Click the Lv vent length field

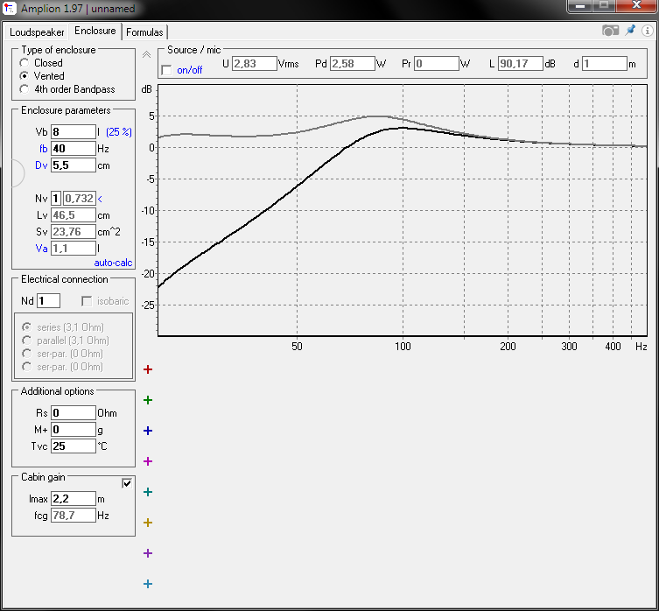(x=74, y=214)
